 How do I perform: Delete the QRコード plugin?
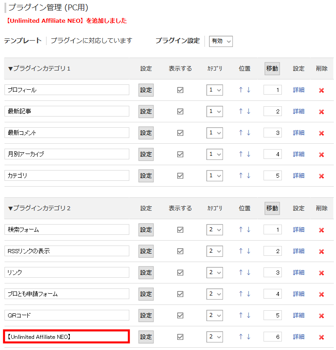coord(321,316)
